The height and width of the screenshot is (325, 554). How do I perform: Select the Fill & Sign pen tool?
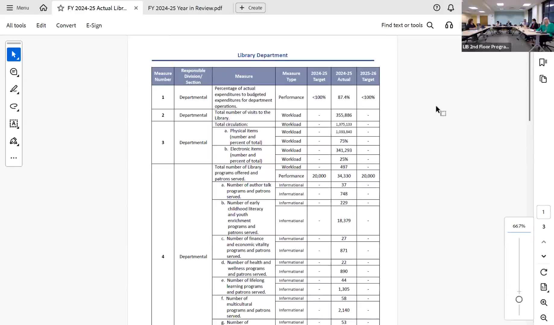(14, 141)
